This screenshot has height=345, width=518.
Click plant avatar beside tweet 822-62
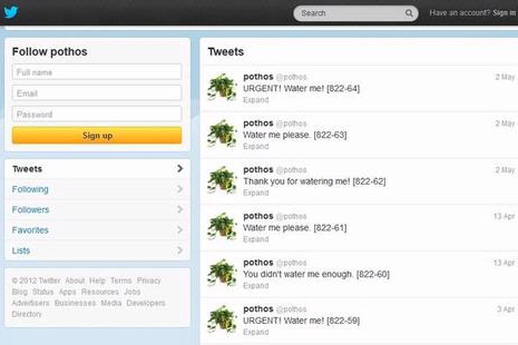point(221,180)
